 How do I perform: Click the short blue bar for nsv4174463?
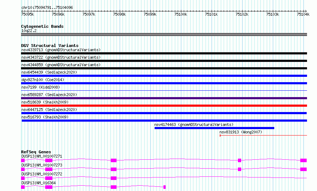coord(214,128)
